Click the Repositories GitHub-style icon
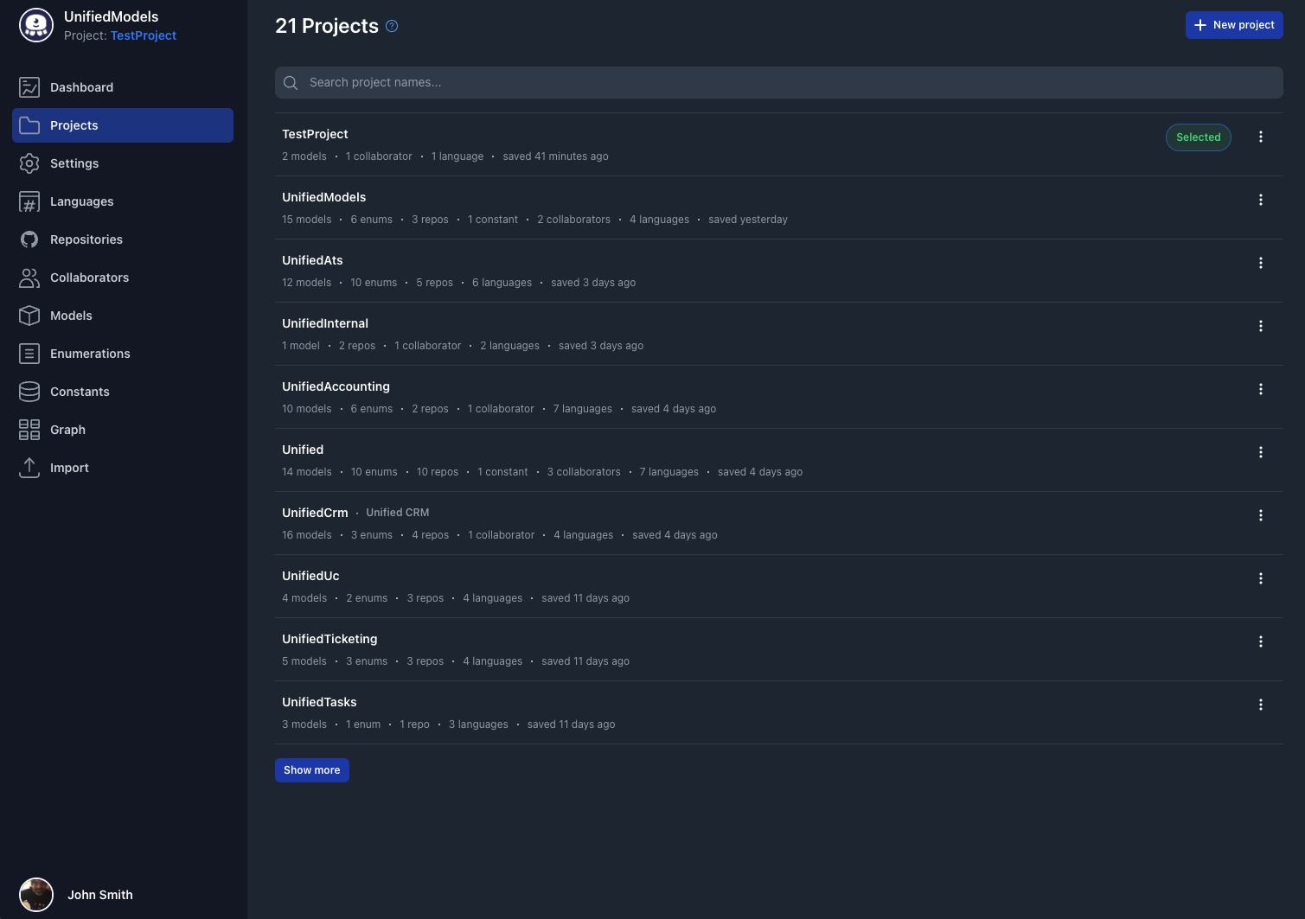Viewport: 1305px width, 919px height. (x=29, y=239)
